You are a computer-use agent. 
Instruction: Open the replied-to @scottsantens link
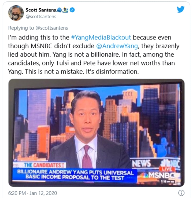[52, 28]
